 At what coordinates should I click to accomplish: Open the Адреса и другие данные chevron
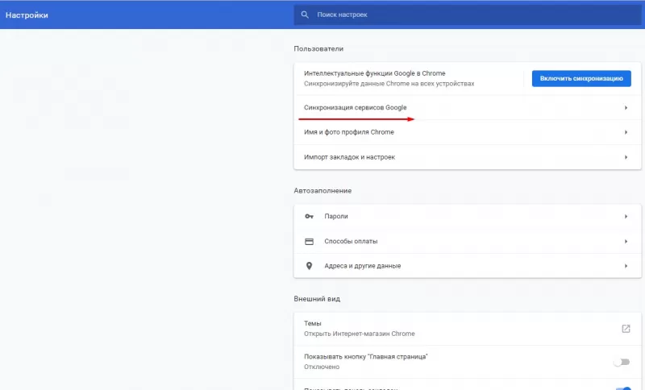[x=626, y=266]
